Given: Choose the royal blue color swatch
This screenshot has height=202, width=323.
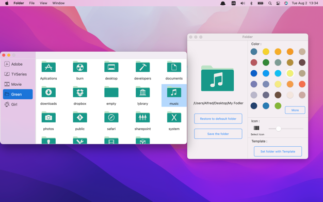Looking at the screenshot, I should [x=254, y=73].
